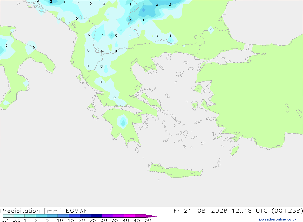The image size is (303, 222).
Task: Click the above-50 mm arrow tip of legend
Action: [x=151, y=216]
